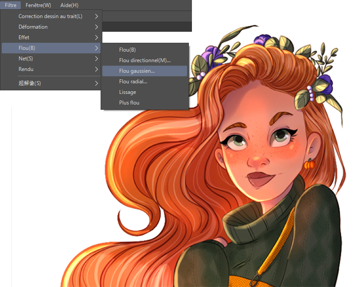Open the Fenêtre(W) menu

click(38, 5)
